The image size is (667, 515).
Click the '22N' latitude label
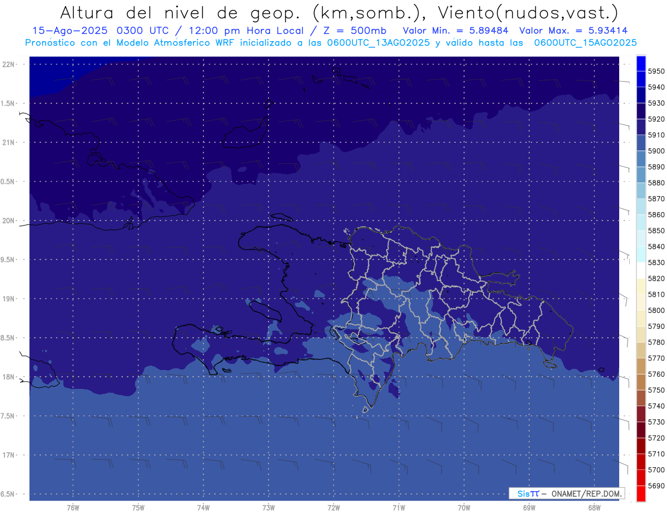(x=8, y=64)
